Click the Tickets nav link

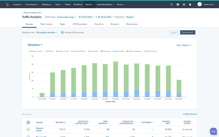68,5
